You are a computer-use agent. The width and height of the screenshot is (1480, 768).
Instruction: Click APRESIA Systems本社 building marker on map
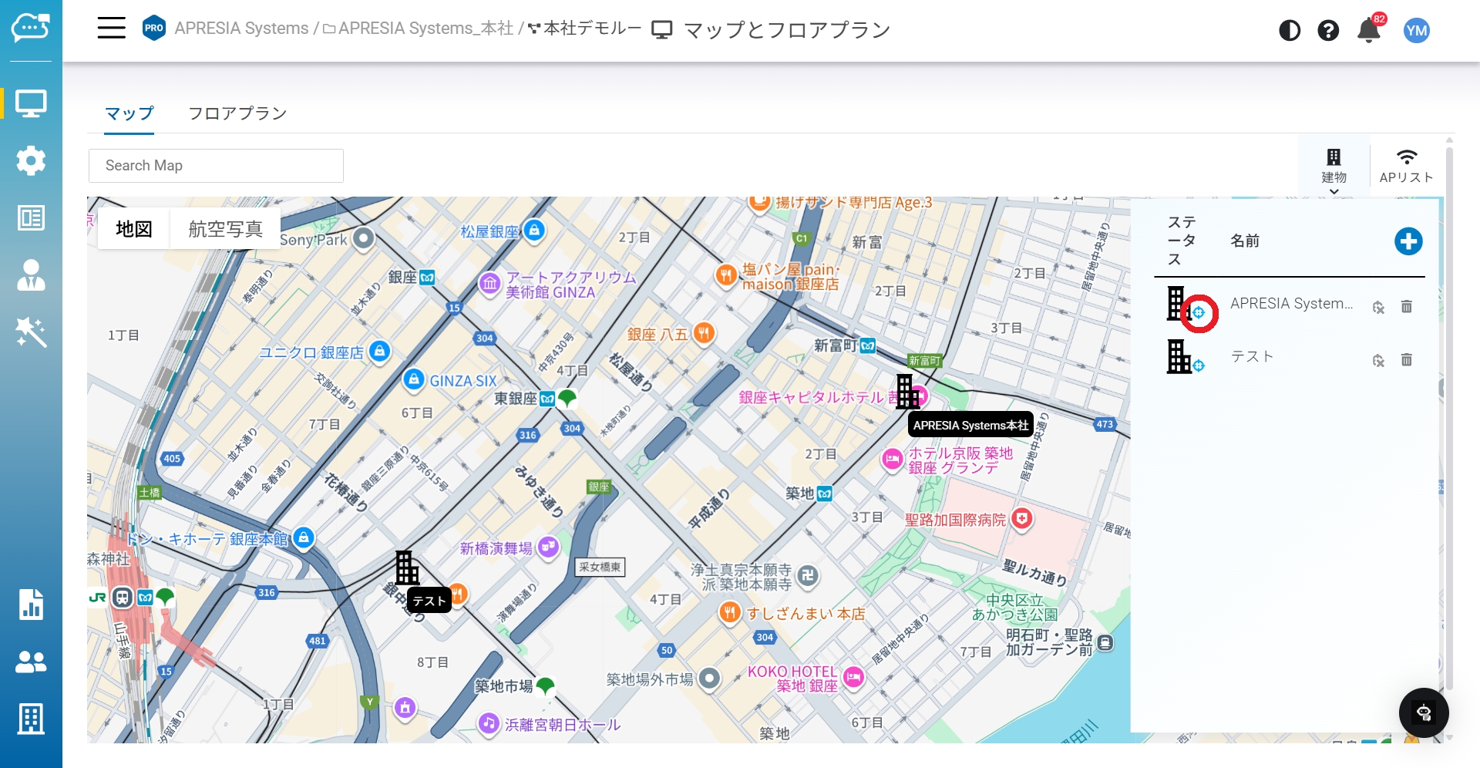pos(906,392)
